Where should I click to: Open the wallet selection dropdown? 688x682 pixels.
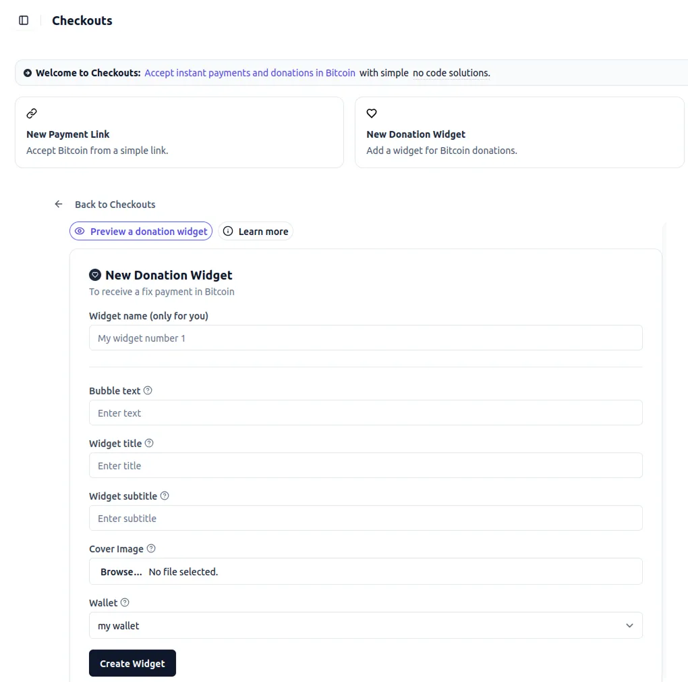pyautogui.click(x=366, y=625)
